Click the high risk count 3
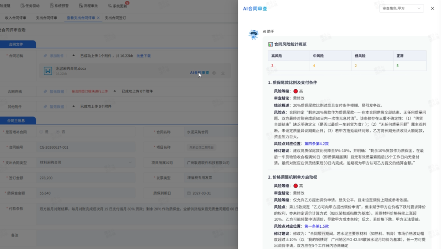 (272, 66)
